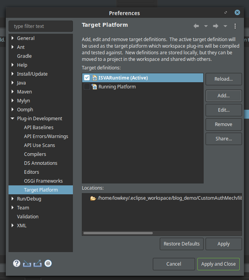The image size is (249, 280).
Task: Collapse the Plug-in Development node
Action: (x=12, y=118)
